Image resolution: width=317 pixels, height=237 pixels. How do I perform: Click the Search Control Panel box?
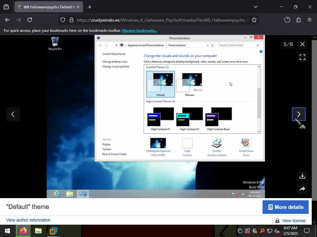[x=239, y=45]
